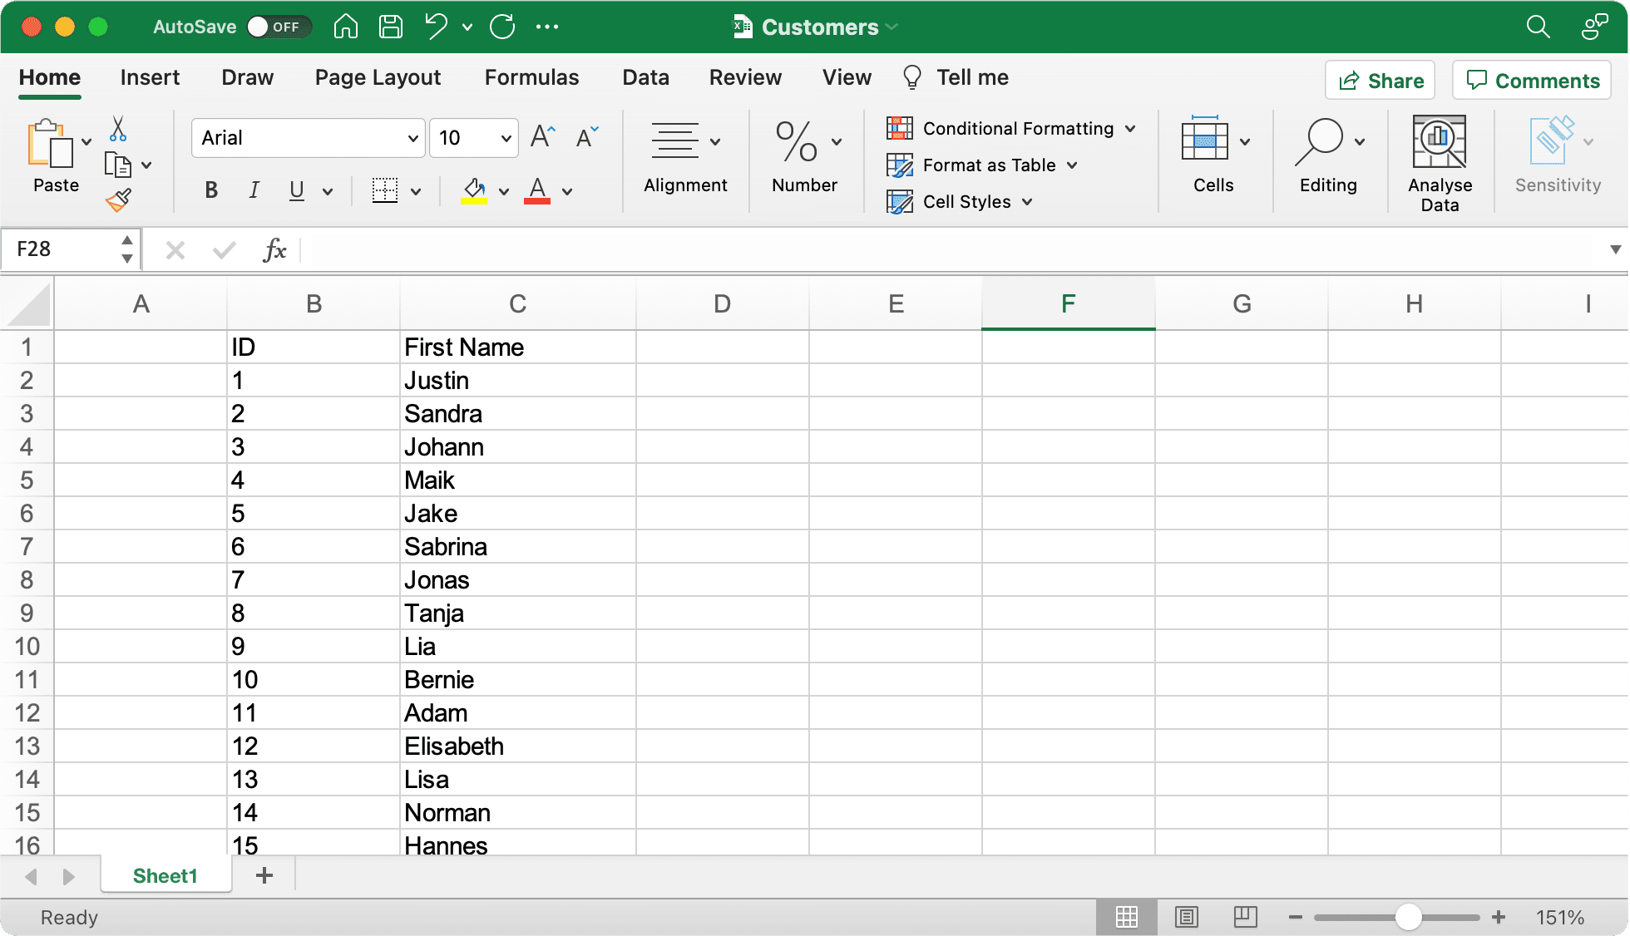Expand the Conditional Formatting dropdown
This screenshot has height=936, width=1630.
(1130, 129)
